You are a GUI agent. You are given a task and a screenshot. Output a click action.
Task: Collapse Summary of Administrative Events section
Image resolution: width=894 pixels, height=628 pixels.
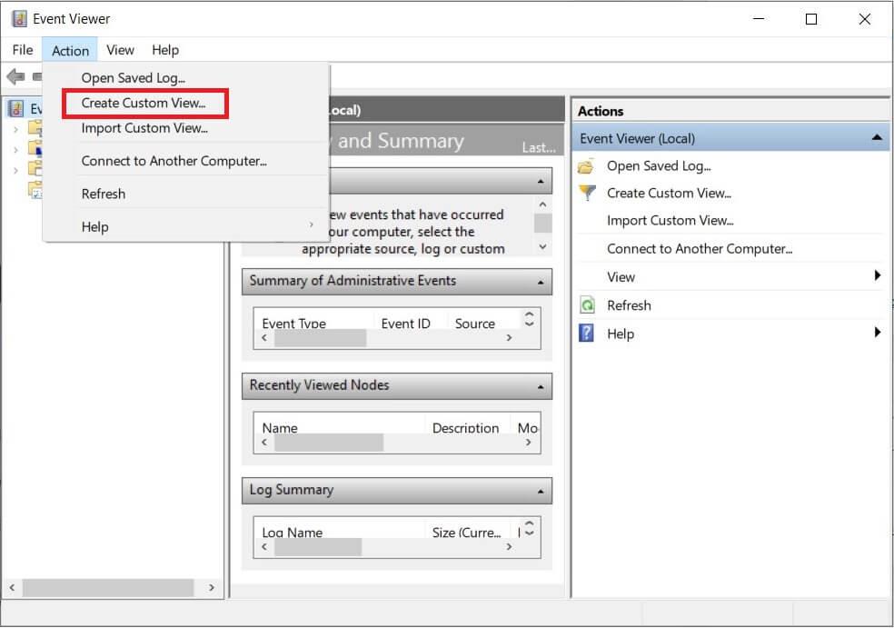click(x=541, y=283)
